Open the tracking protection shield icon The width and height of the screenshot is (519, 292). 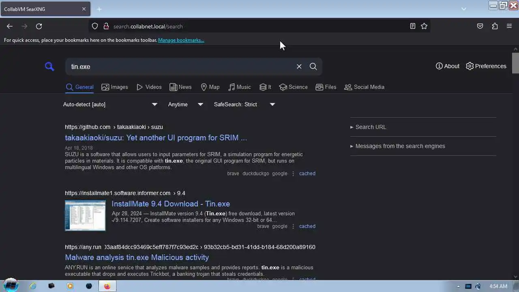(95, 26)
